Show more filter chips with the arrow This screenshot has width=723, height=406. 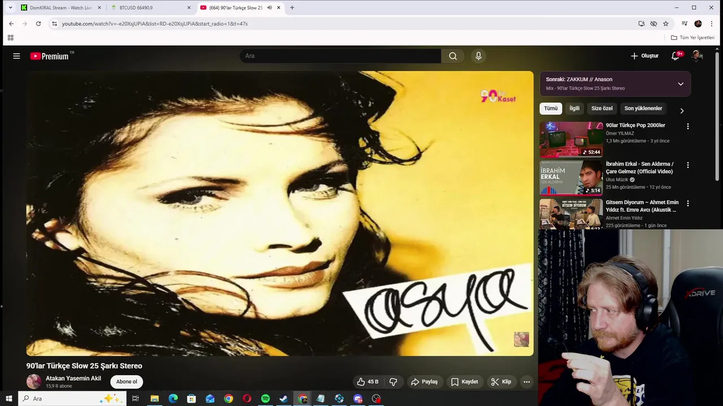(x=682, y=111)
